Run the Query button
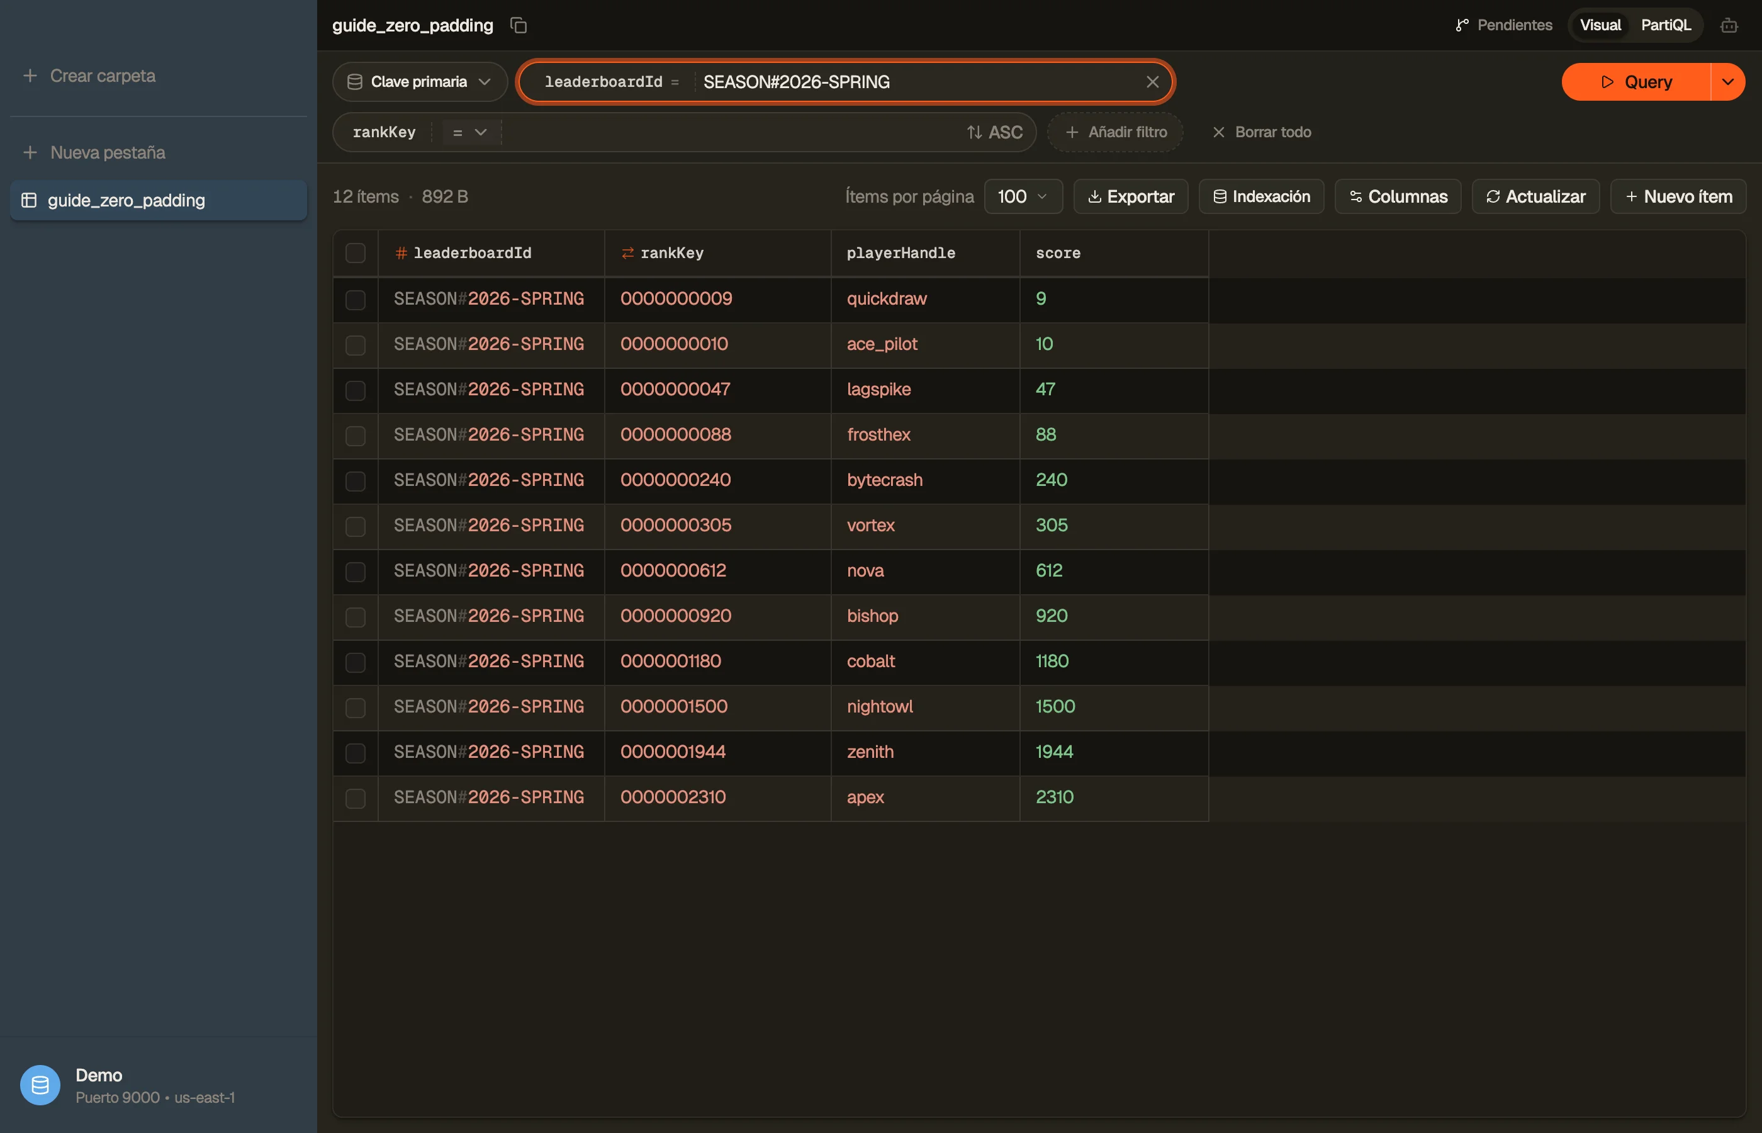The width and height of the screenshot is (1762, 1133). point(1636,82)
